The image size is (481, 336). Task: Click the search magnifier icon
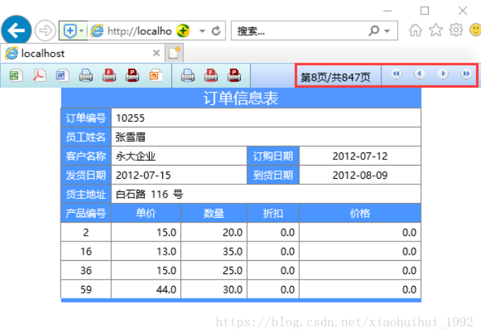point(374,31)
